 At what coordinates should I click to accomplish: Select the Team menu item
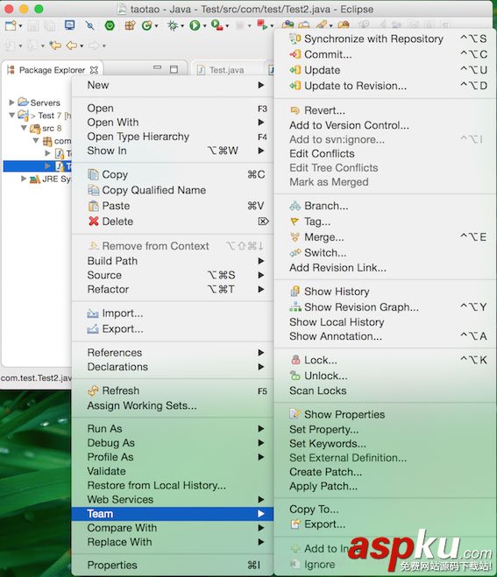[x=173, y=514]
